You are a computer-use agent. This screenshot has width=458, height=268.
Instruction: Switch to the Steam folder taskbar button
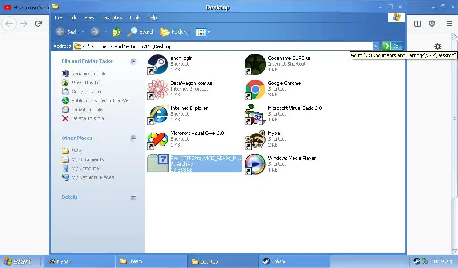pos(151,261)
